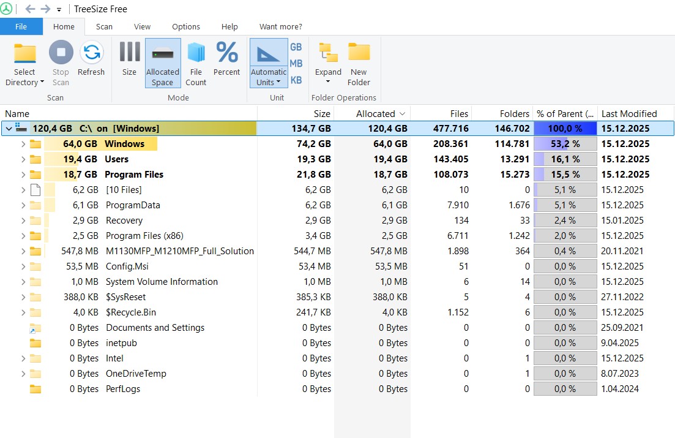
Task: Switch to the Scan tab
Action: 104,26
